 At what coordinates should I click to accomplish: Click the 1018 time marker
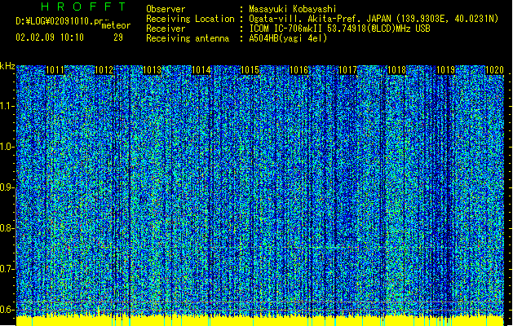[x=396, y=70]
